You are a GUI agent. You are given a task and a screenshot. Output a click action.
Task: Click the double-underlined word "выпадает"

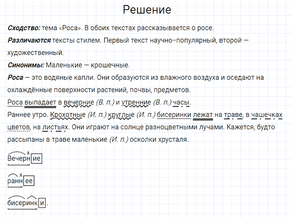pyautogui.click(x=40, y=103)
